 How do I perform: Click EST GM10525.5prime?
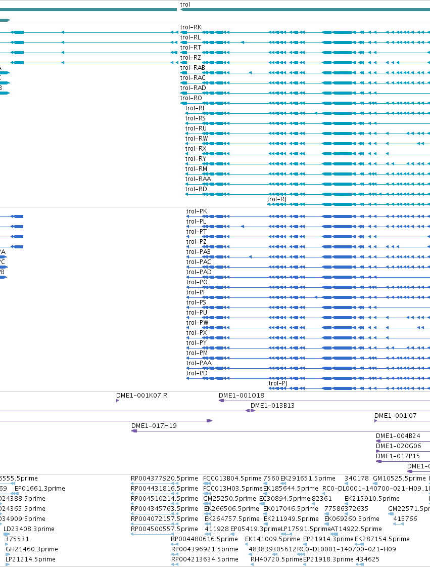pos(399,479)
